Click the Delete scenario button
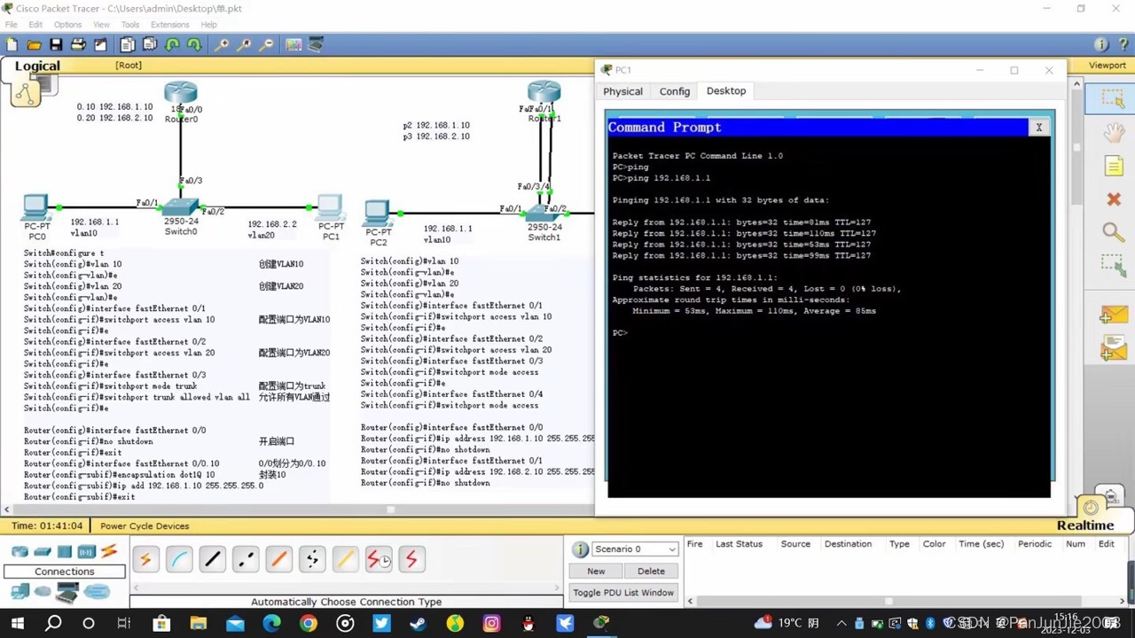Viewport: 1135px width, 638px height. [x=651, y=572]
